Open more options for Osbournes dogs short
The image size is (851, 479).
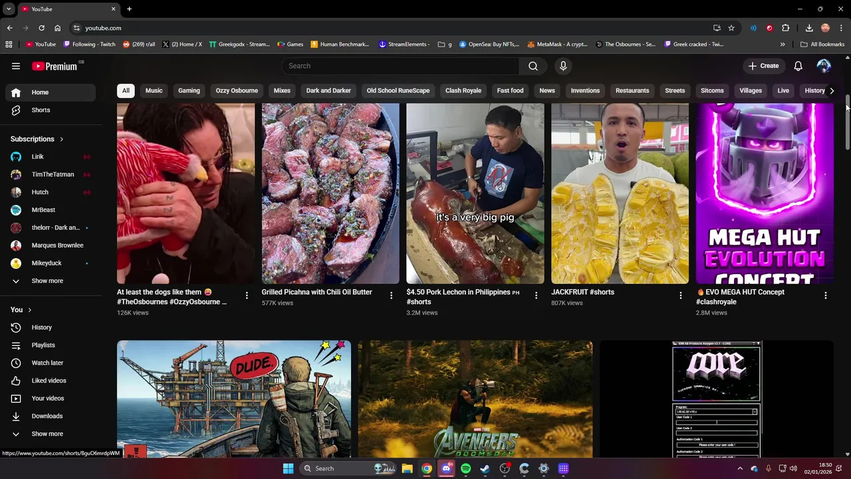[247, 295]
